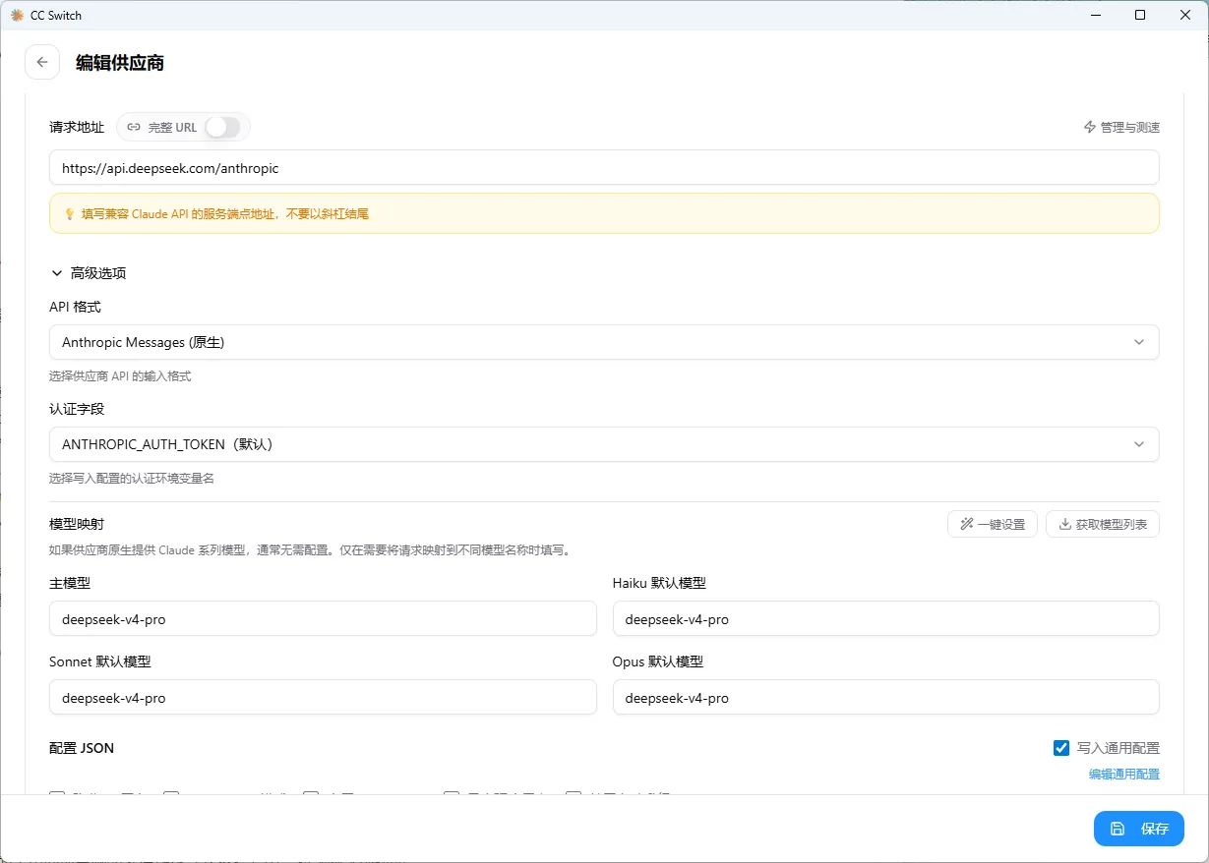1209x863 pixels.
Task: Go back using the arrow button
Action: pyautogui.click(x=41, y=62)
